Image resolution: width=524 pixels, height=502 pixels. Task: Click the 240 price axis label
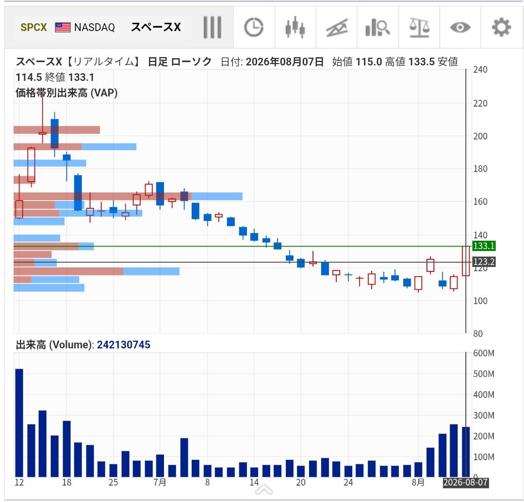[x=480, y=70]
